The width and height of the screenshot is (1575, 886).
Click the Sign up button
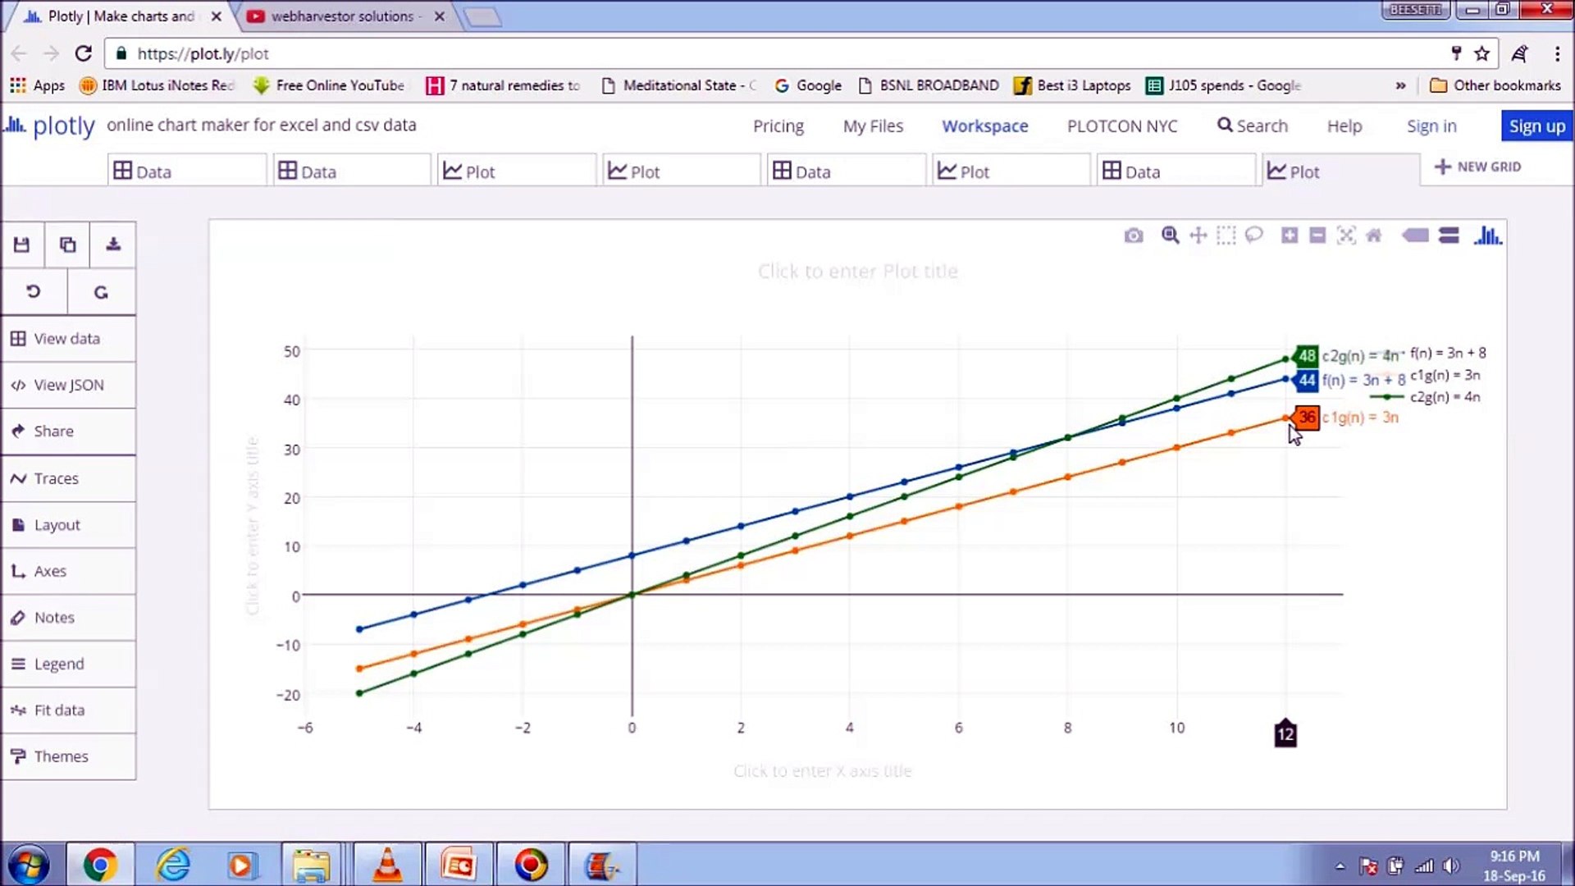click(x=1536, y=126)
